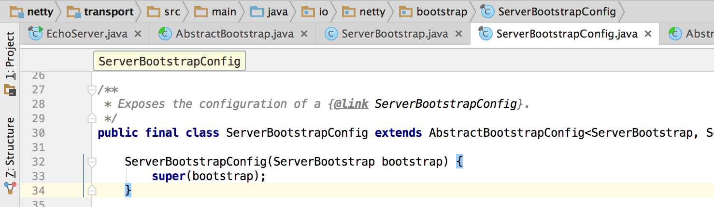This screenshot has width=714, height=207.
Task: Click the src folder icon
Action: pyautogui.click(x=153, y=12)
